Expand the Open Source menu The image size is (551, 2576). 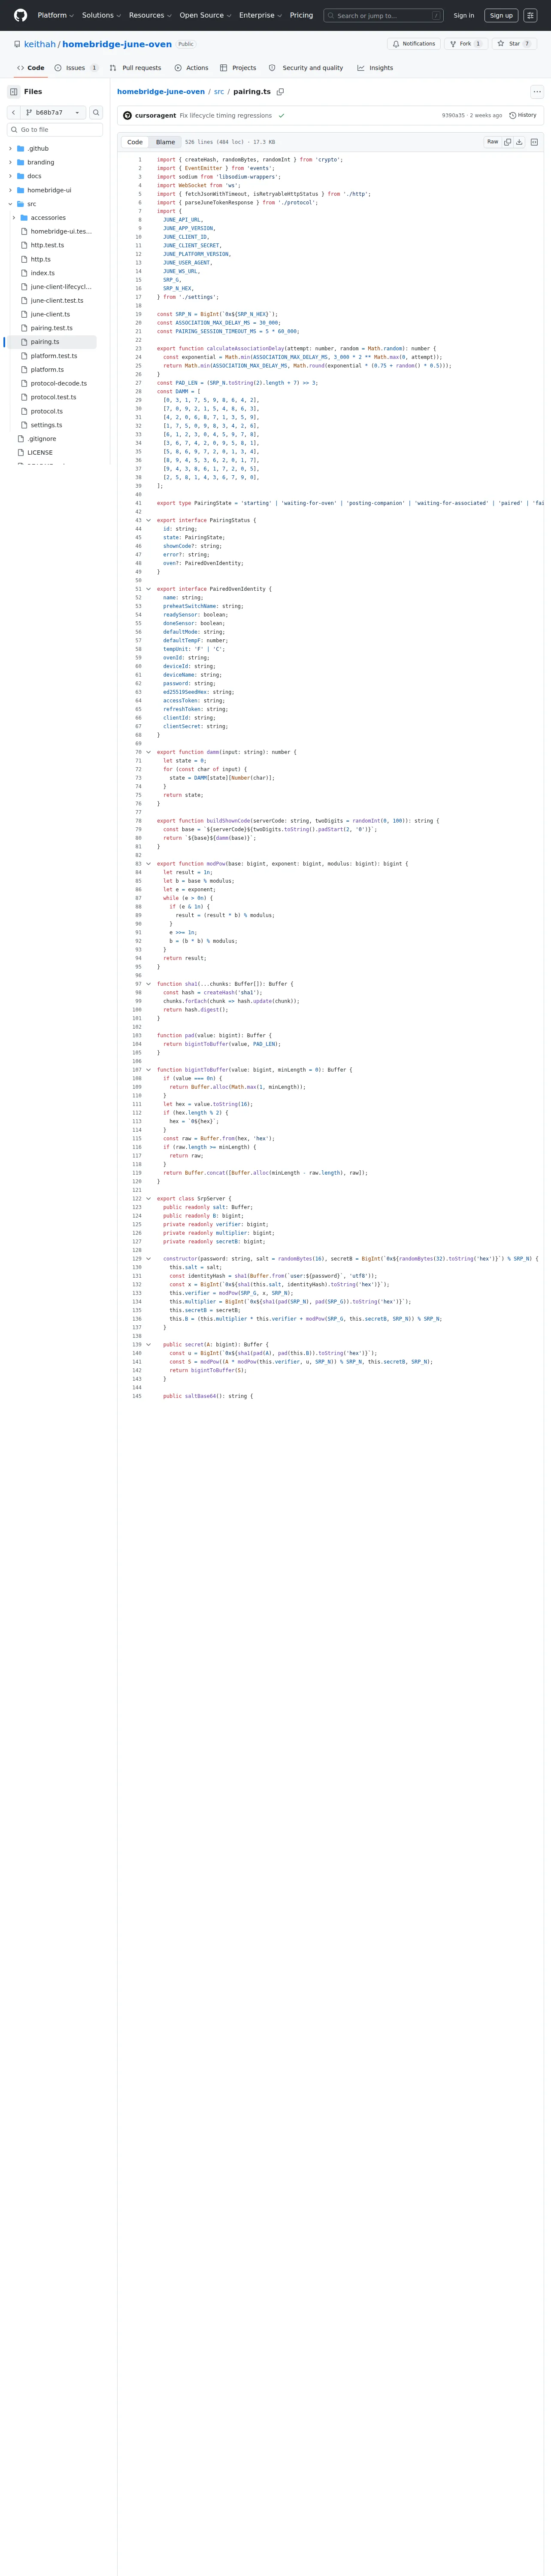[x=205, y=15]
